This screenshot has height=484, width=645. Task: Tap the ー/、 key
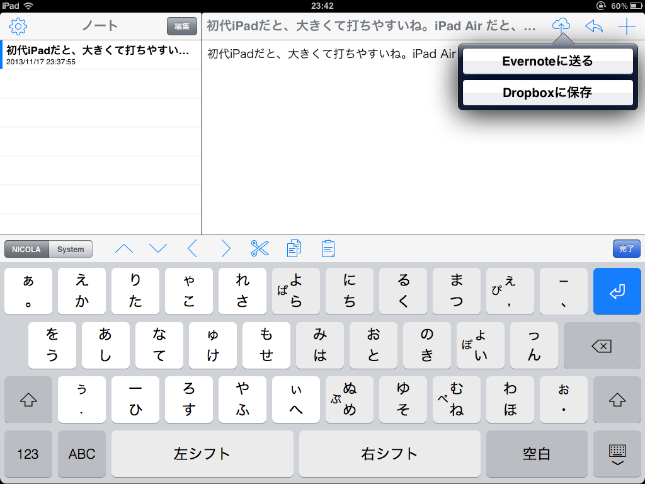coord(564,291)
